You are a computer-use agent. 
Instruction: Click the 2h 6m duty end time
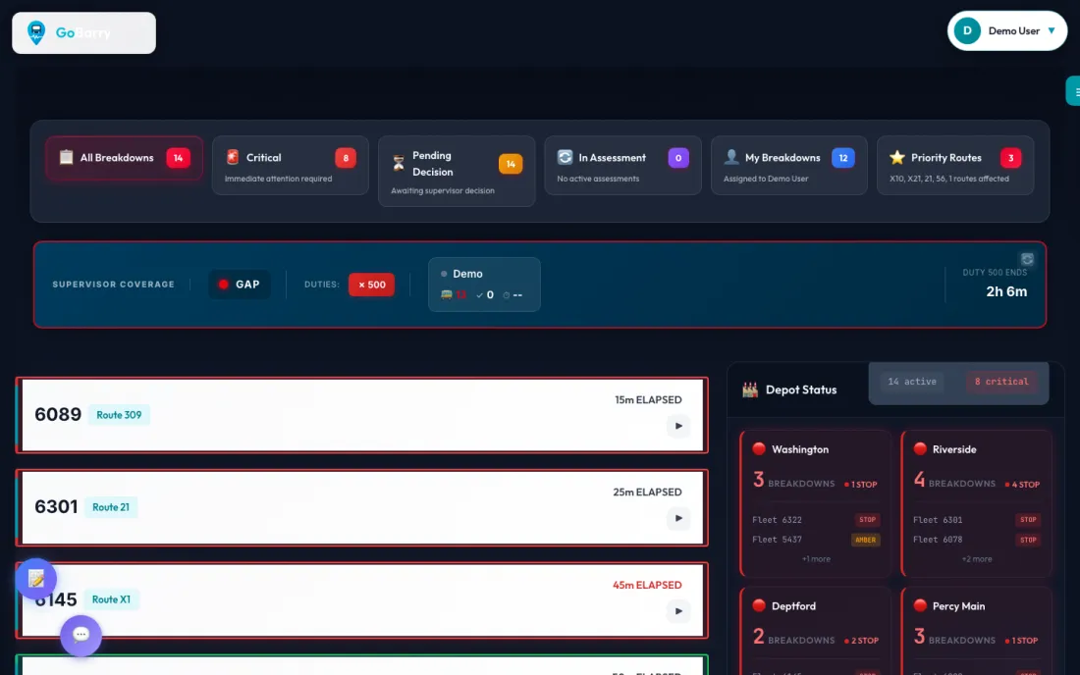click(1006, 291)
